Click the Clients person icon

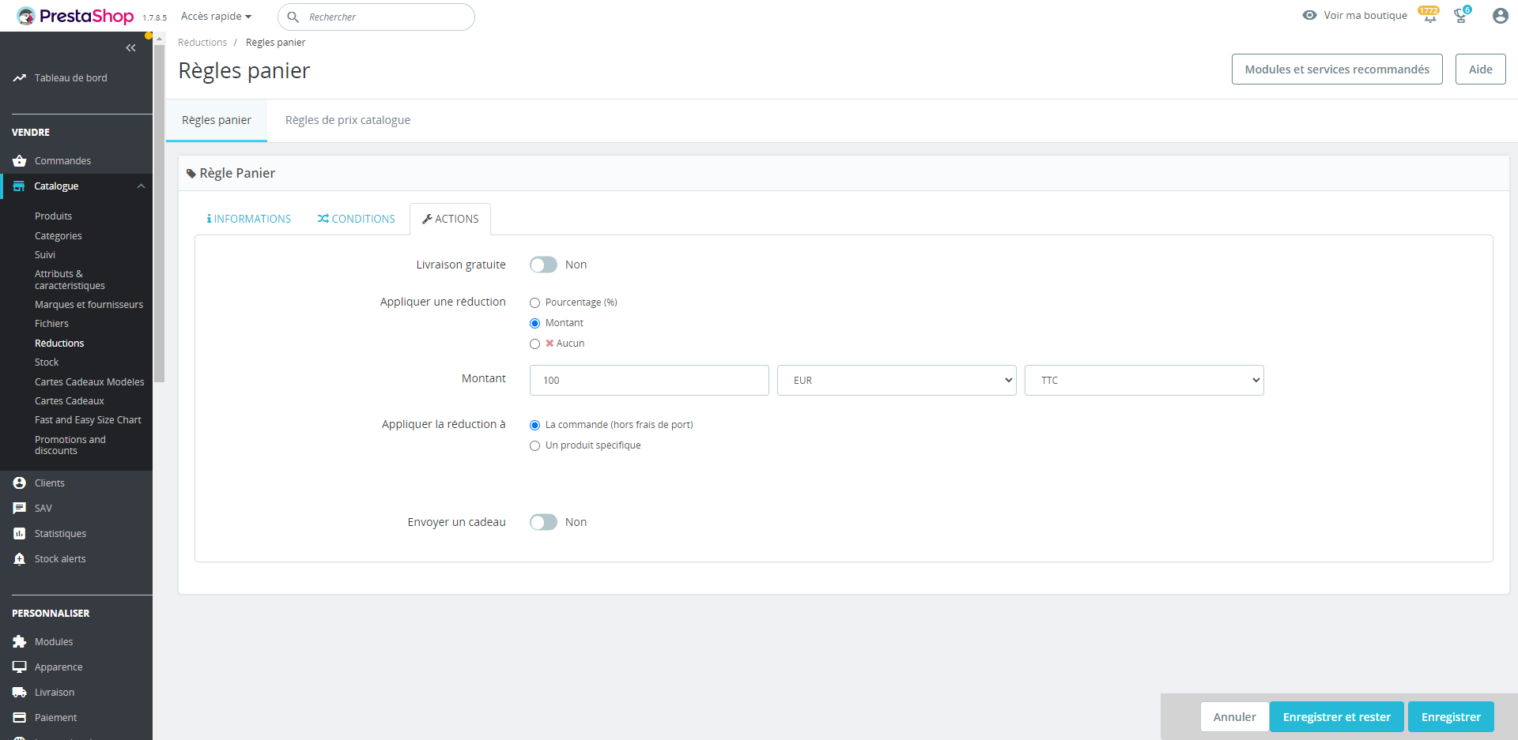pyautogui.click(x=20, y=483)
